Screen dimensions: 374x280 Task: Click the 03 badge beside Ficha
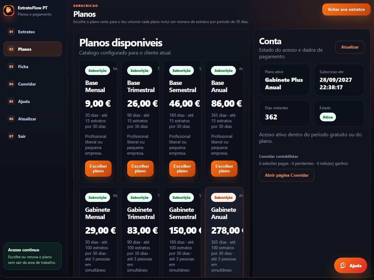click(x=11, y=67)
